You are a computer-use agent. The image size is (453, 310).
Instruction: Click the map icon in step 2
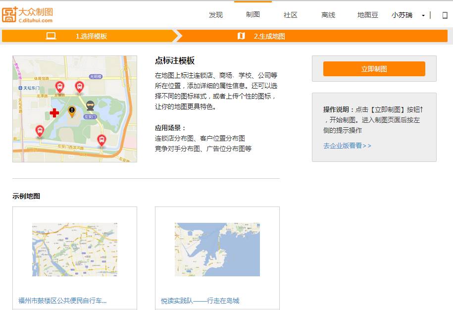[241, 36]
